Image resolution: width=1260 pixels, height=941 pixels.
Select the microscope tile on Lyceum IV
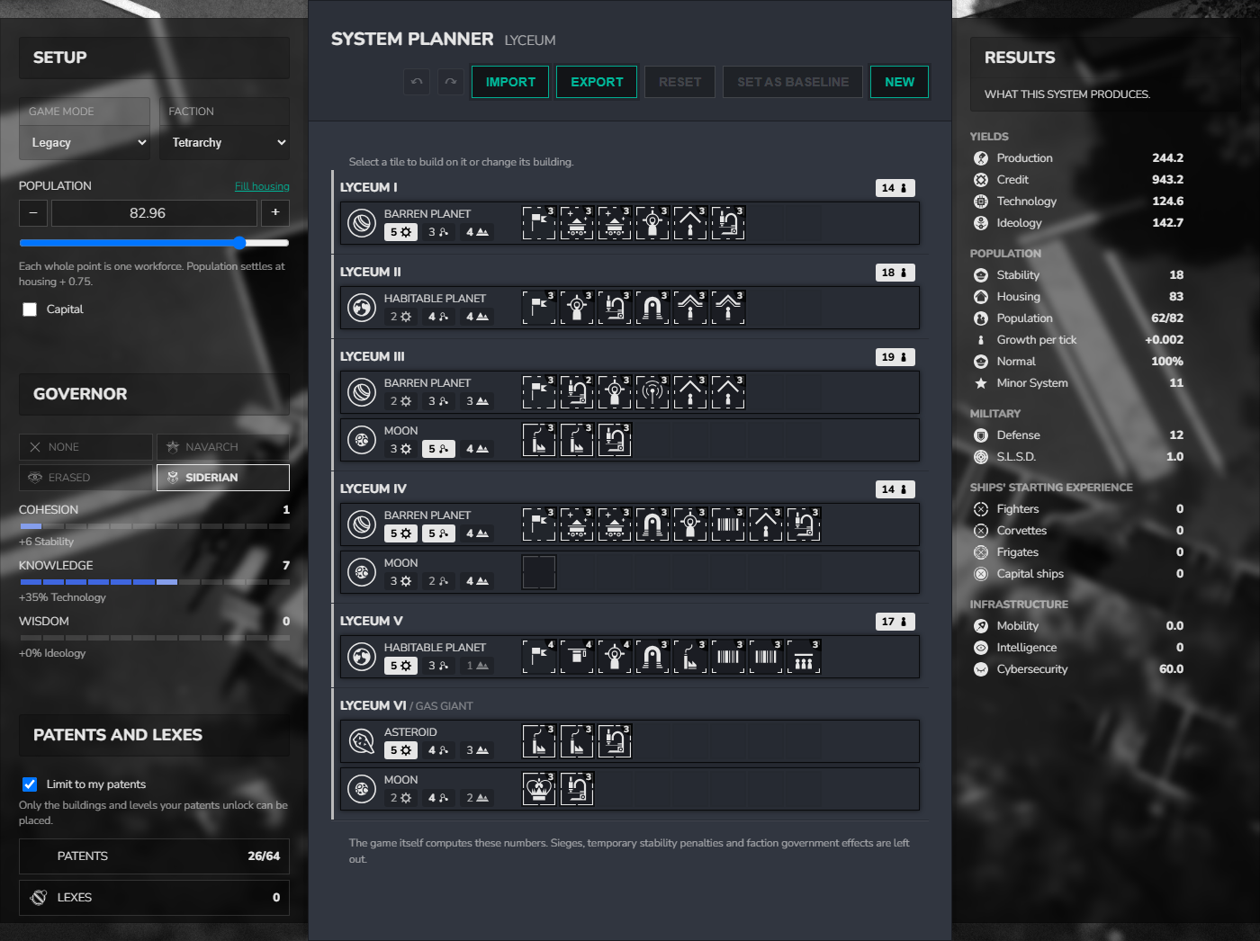pos(804,524)
